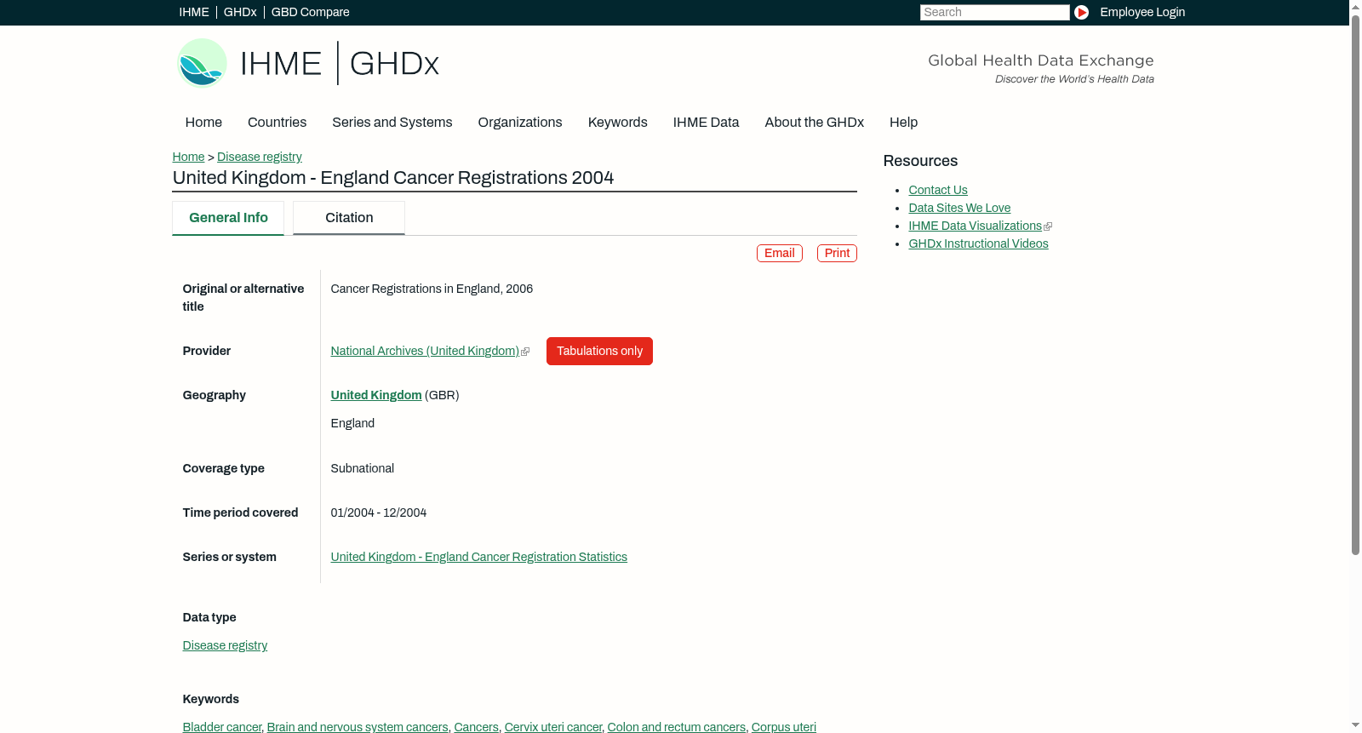Click the "Subnational" coverage type value
This screenshot has height=733, width=1362.
point(363,468)
